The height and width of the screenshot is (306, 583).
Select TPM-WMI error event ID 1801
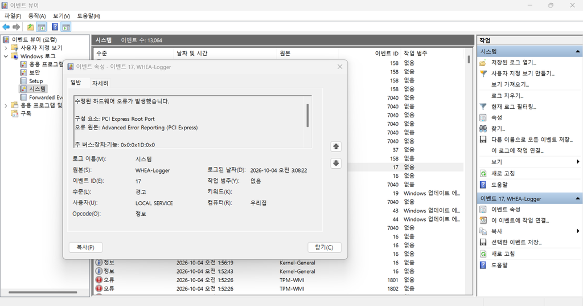click(x=279, y=280)
